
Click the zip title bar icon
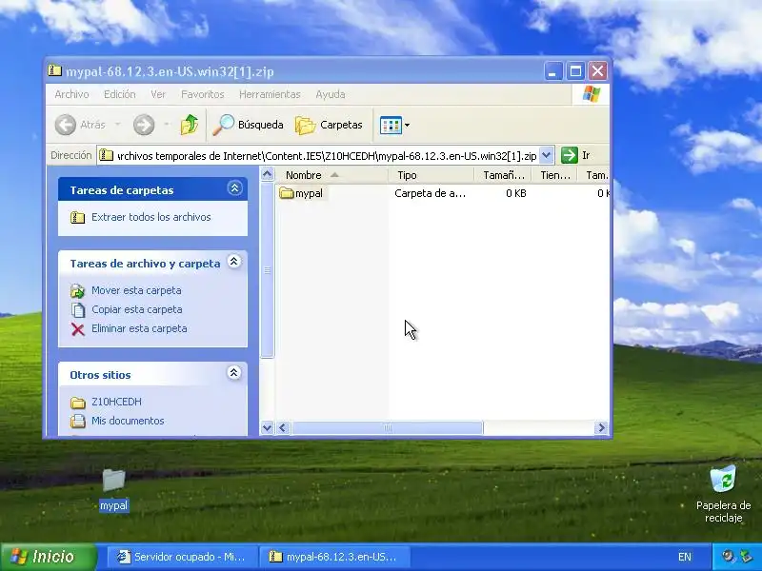[x=55, y=70]
